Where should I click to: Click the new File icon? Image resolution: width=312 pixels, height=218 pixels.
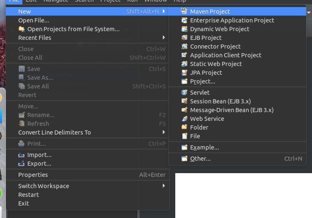click(184, 136)
